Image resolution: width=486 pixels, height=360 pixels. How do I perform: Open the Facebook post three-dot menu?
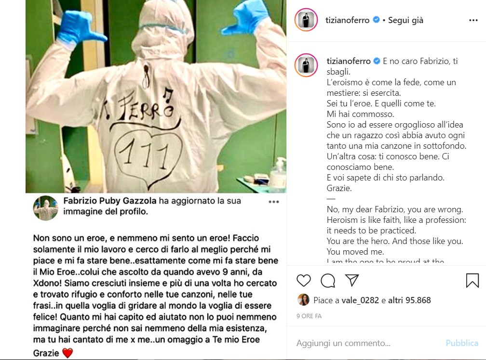coord(273,202)
